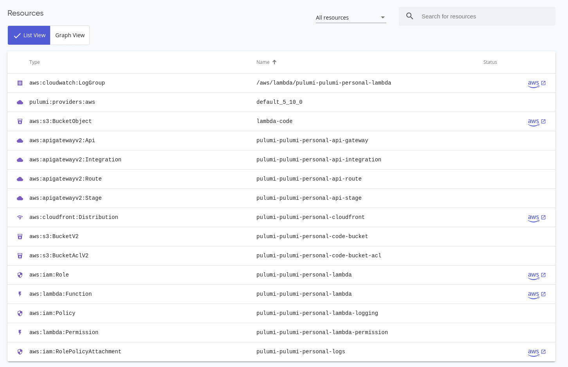The height and width of the screenshot is (367, 568).
Task: Select the aws:apigatewayv2:Integration type text
Action: (x=75, y=160)
